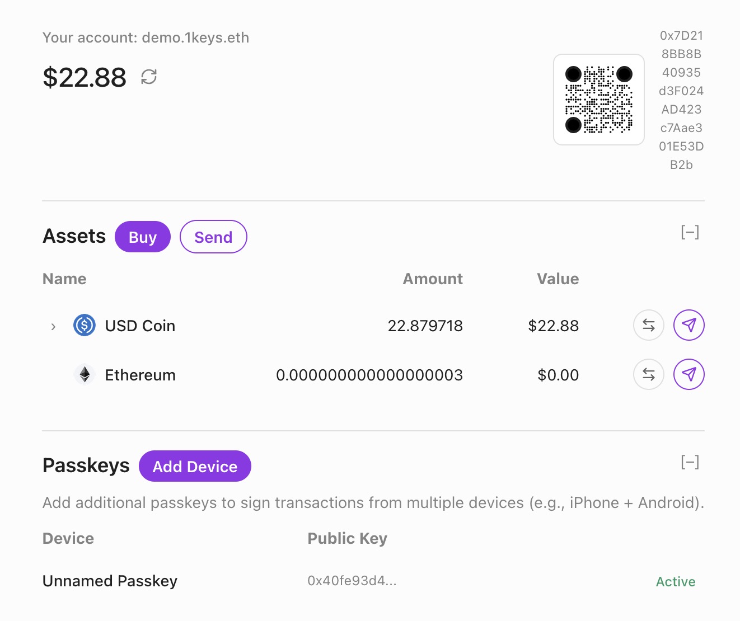Click the USD Coin token logo

[85, 325]
